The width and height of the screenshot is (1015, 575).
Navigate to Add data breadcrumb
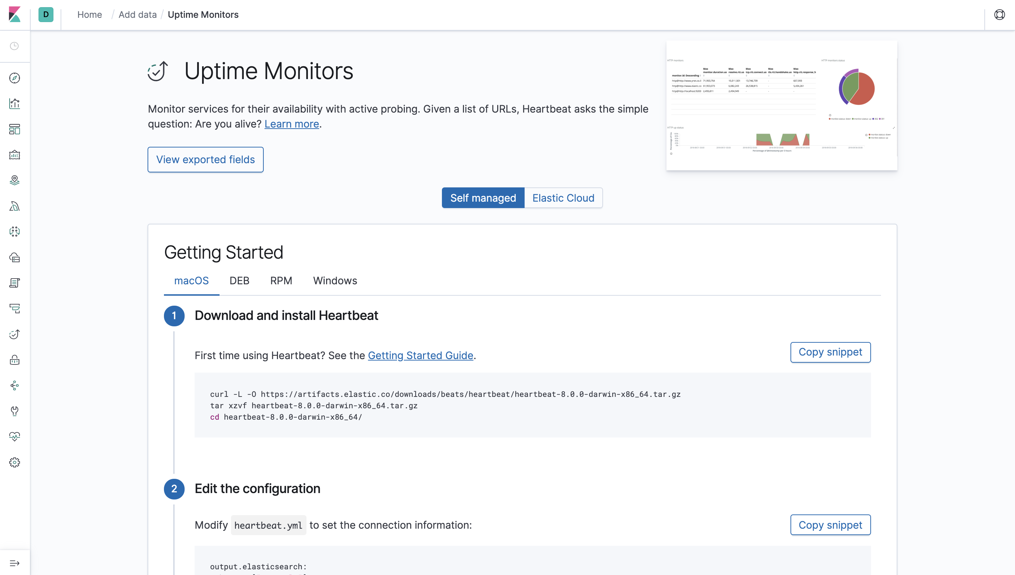[x=138, y=15]
